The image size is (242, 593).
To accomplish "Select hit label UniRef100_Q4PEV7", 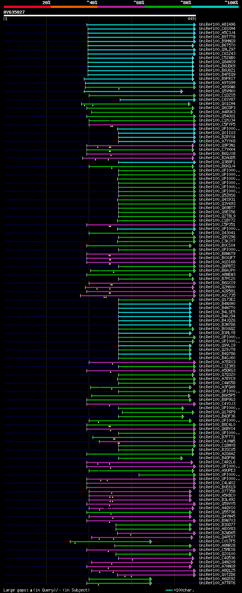I will (x=217, y=537).
